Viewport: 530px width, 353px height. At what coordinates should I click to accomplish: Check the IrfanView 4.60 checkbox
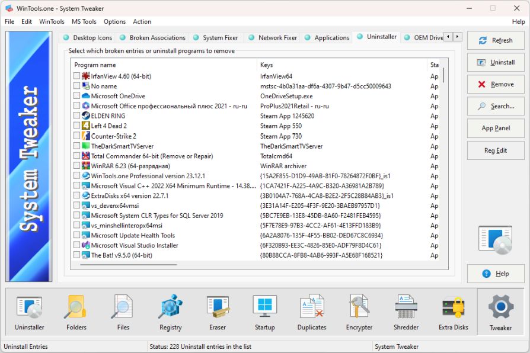76,76
